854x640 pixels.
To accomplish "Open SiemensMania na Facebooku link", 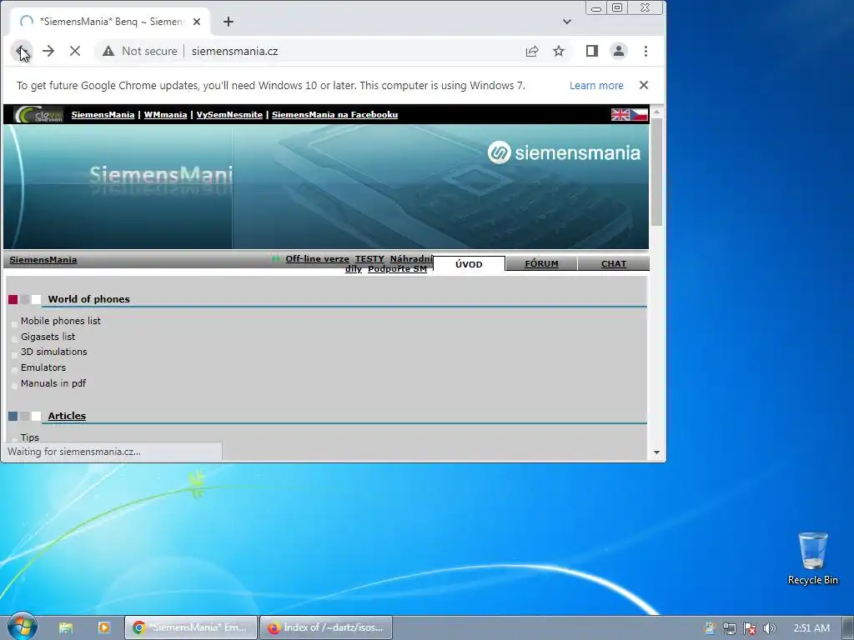I will click(x=335, y=115).
